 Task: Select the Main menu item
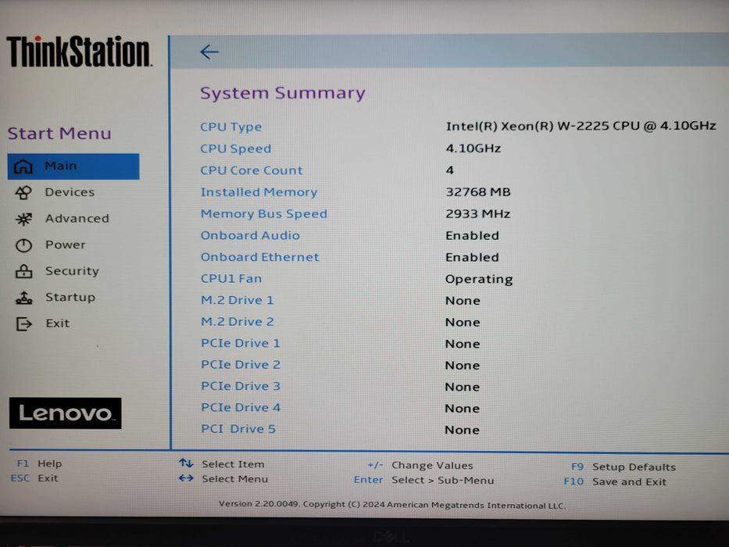(x=73, y=166)
